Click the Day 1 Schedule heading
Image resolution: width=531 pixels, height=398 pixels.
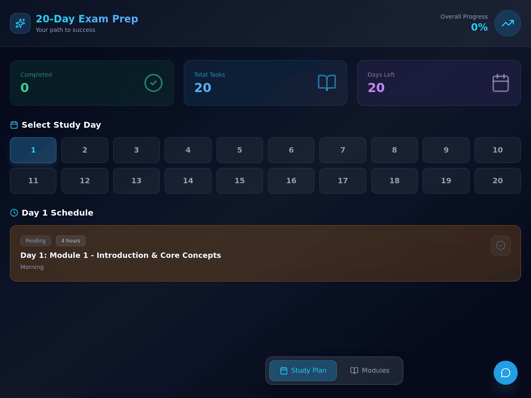point(58,213)
